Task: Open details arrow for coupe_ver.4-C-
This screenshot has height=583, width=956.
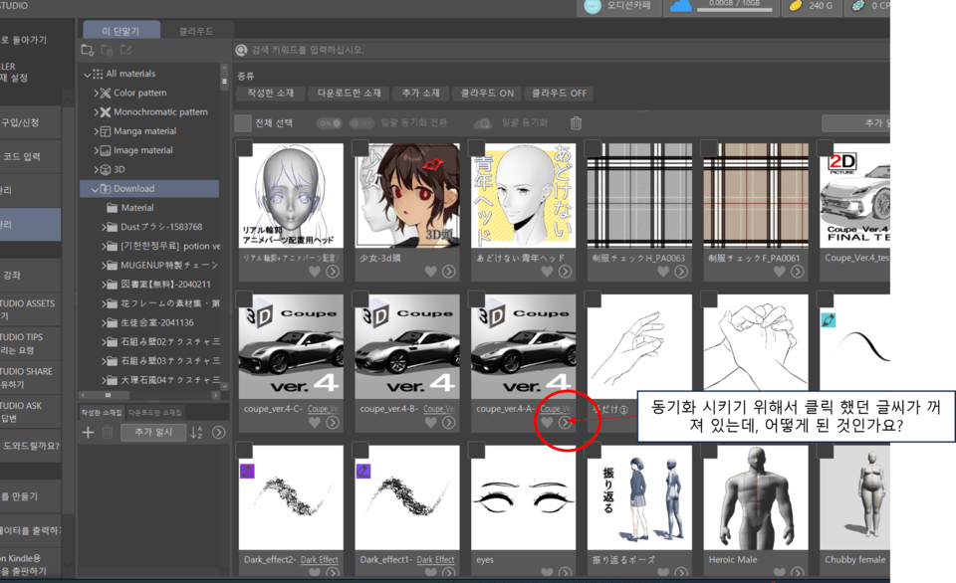Action: [333, 422]
